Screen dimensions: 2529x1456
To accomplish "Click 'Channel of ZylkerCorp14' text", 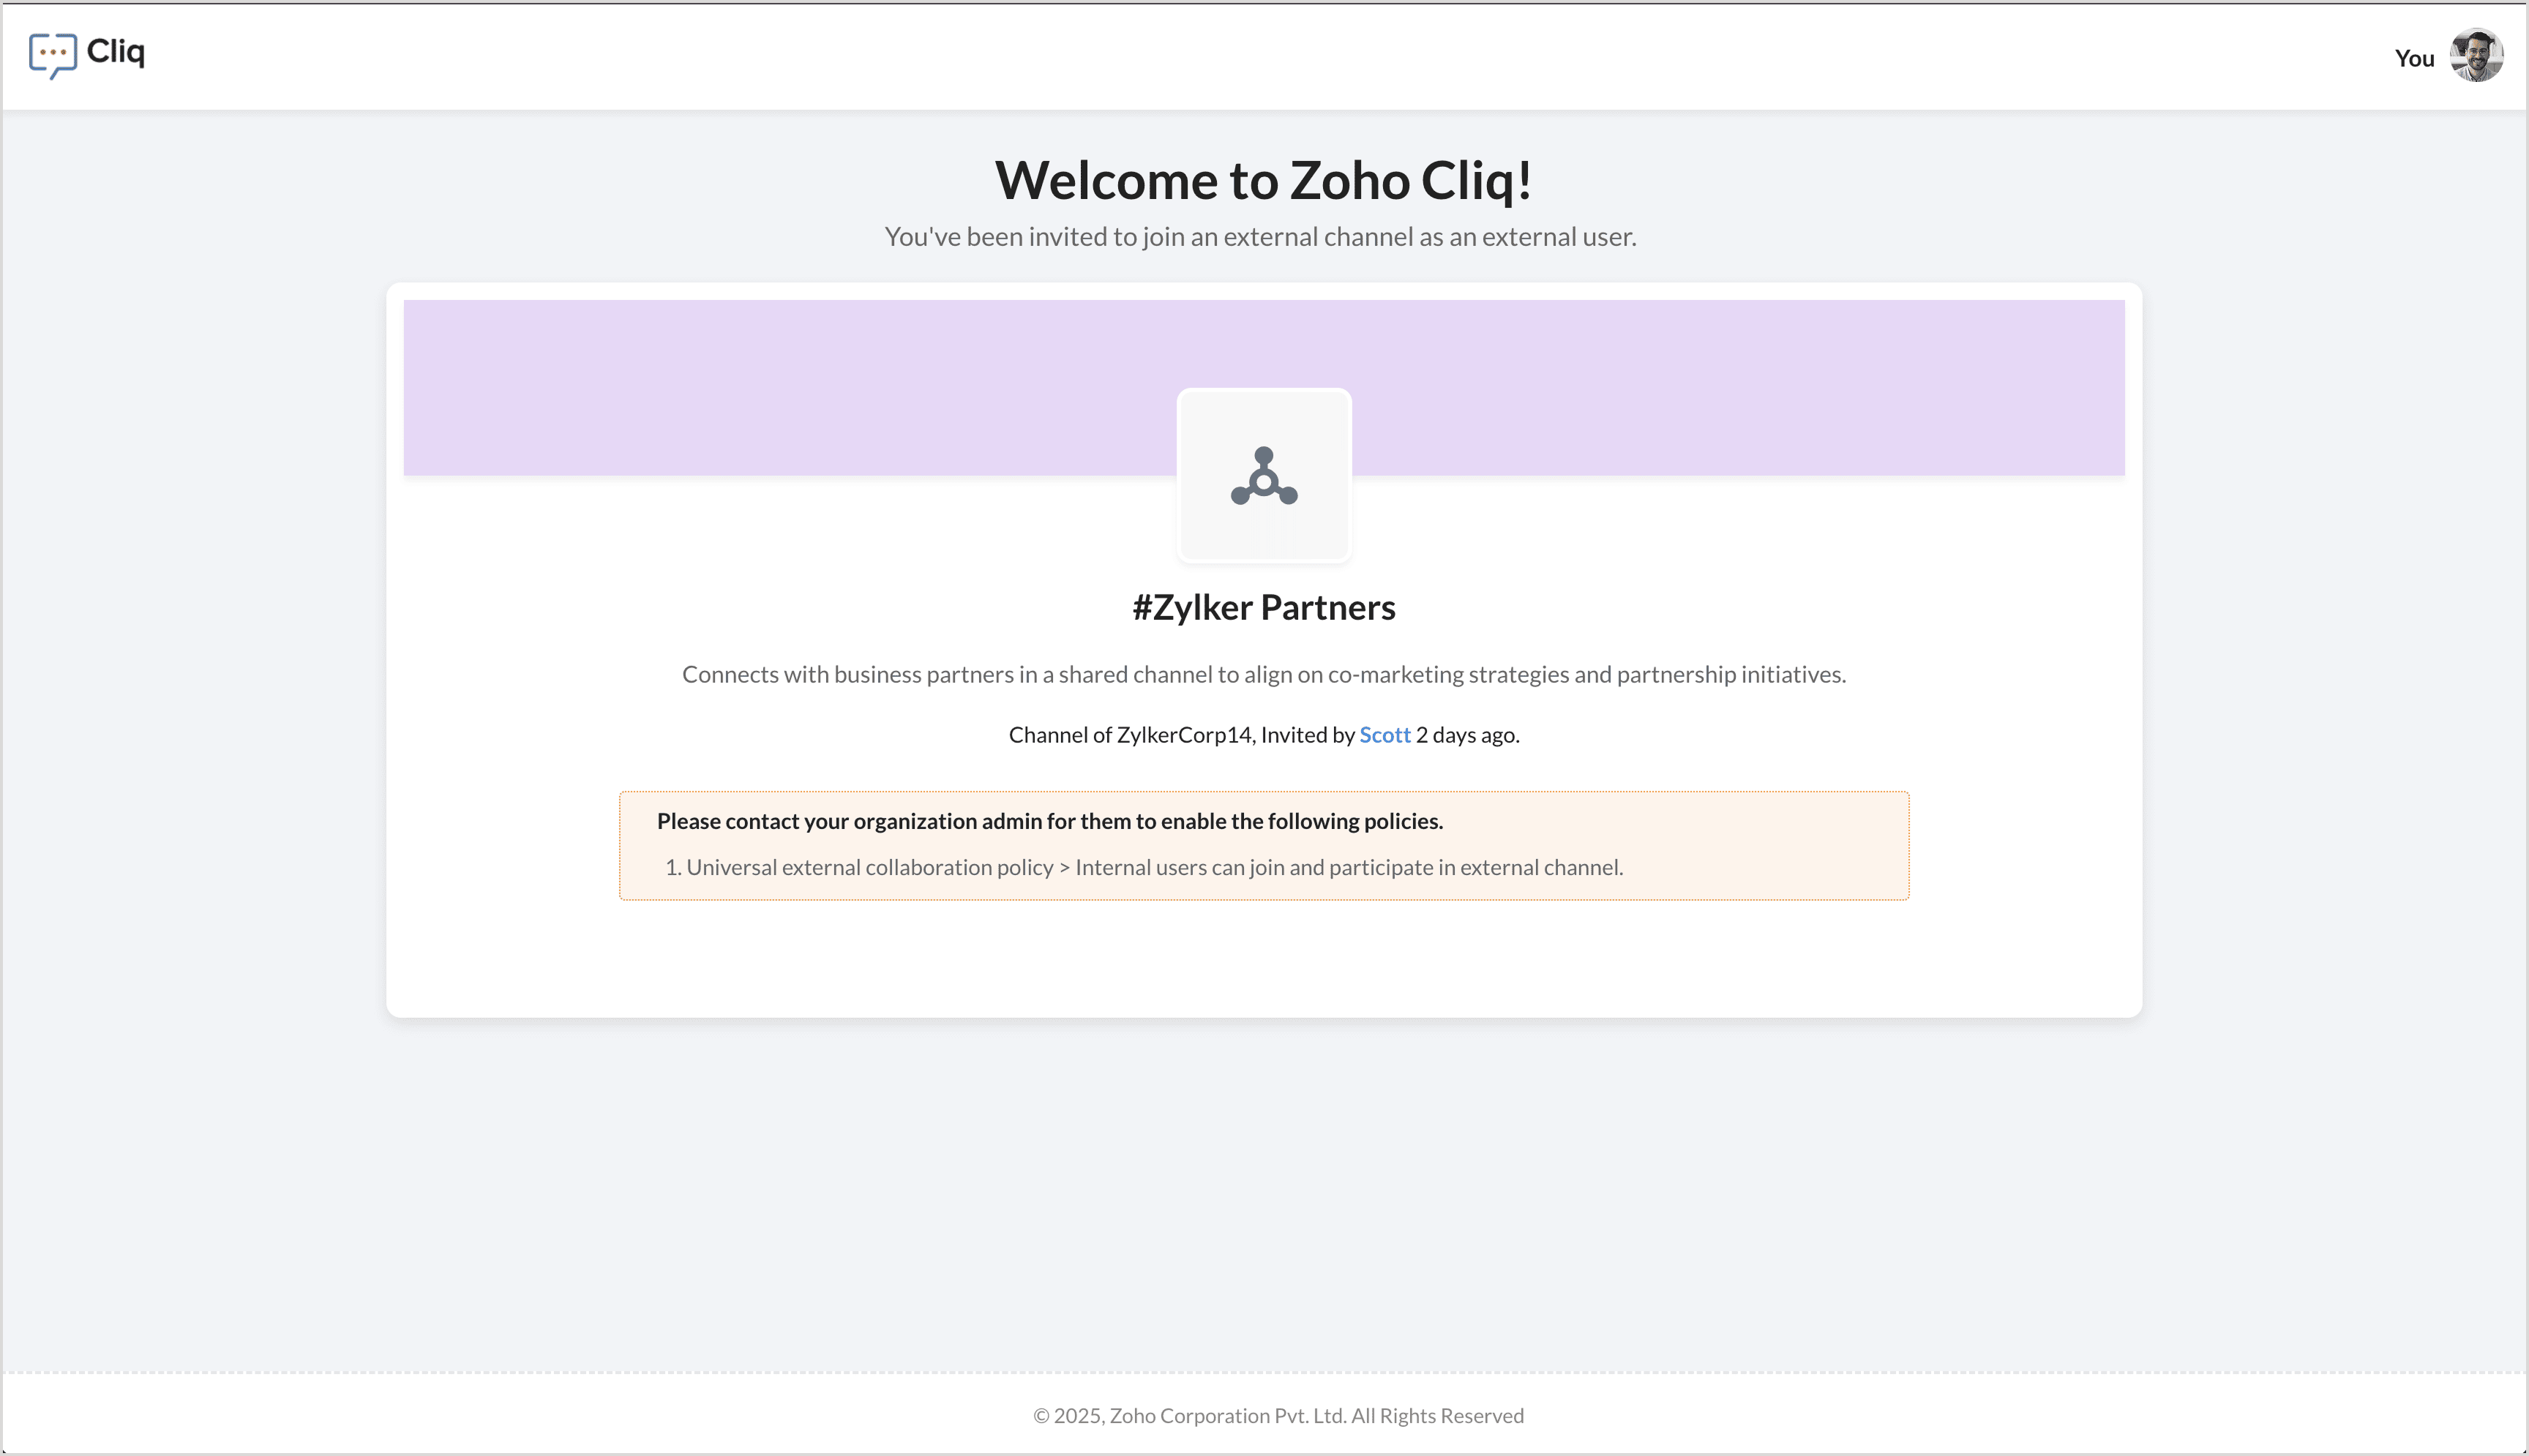I will point(1129,735).
